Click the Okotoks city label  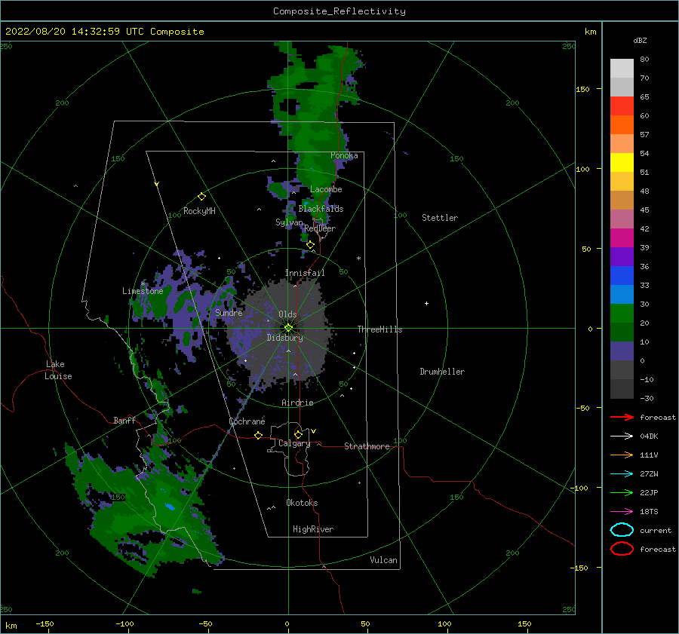click(302, 503)
